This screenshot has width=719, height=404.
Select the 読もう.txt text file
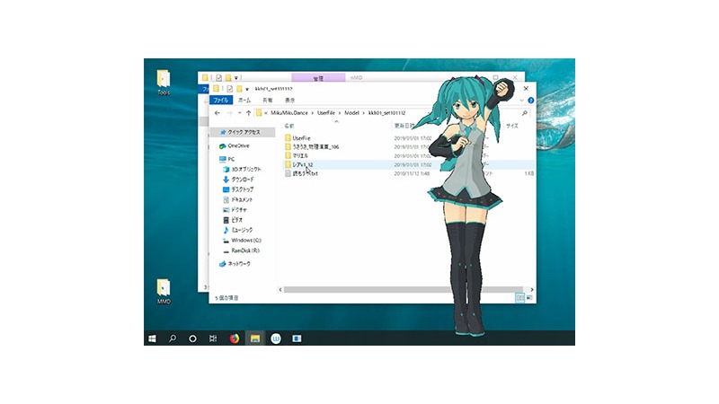click(303, 173)
